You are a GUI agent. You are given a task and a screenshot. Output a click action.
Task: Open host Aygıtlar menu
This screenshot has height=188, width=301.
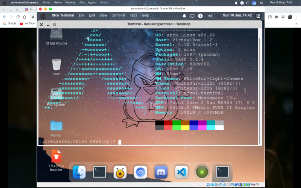[92, 3]
